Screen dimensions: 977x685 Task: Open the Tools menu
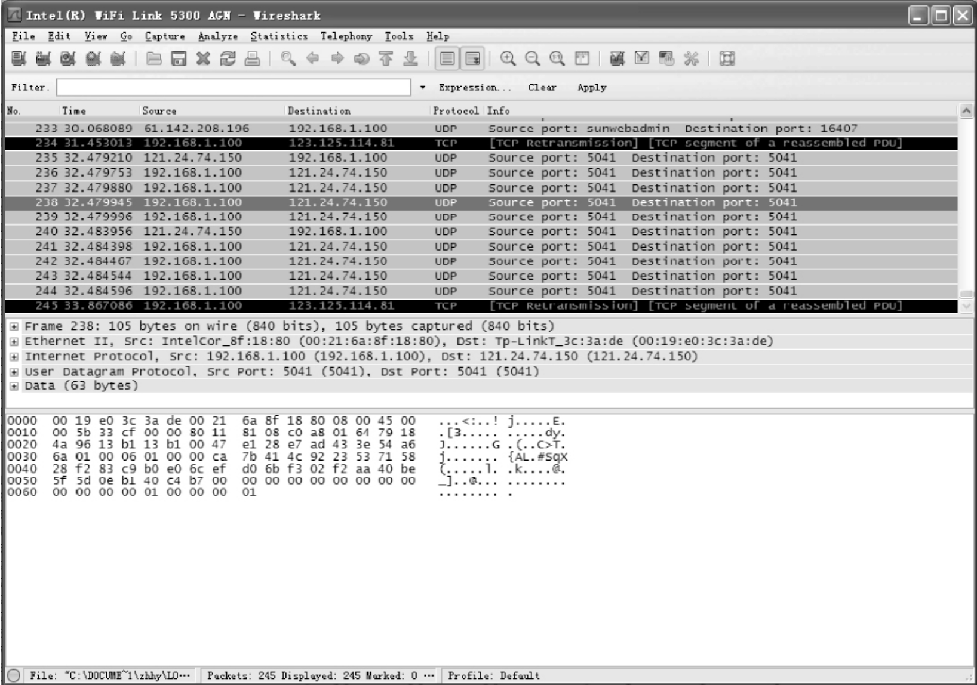point(399,36)
